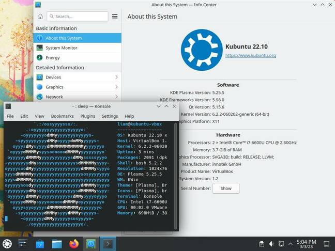Switch to Konsole taskbar entry
The height and width of the screenshot is (251, 335).
pos(108,244)
